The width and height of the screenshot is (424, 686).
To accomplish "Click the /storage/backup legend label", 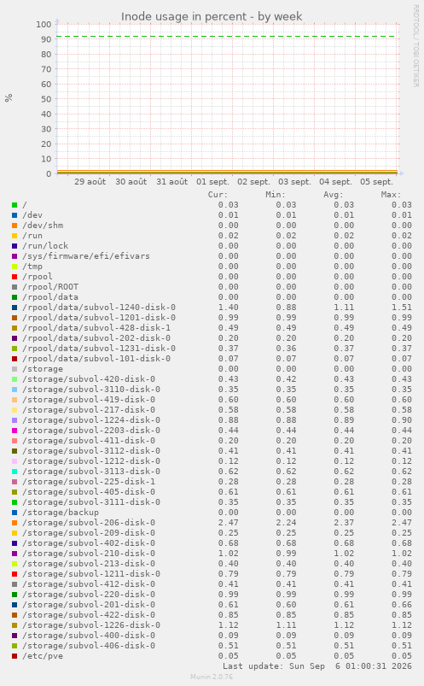I will point(61,513).
